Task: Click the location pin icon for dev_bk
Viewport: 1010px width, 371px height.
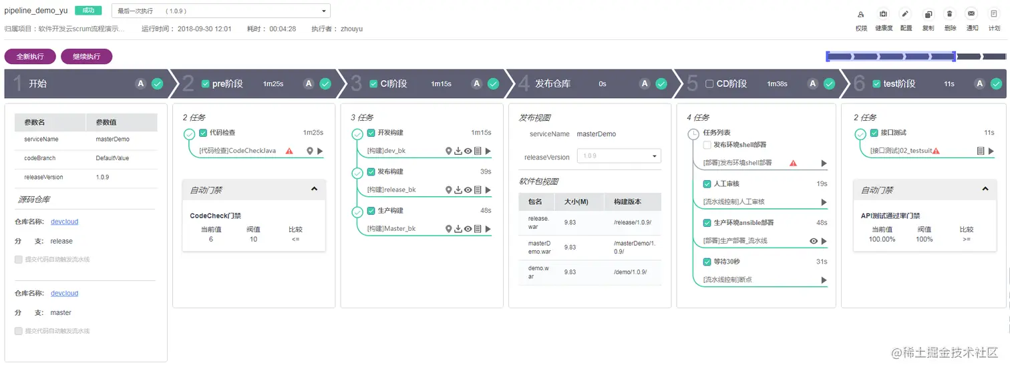Action: pyautogui.click(x=449, y=151)
